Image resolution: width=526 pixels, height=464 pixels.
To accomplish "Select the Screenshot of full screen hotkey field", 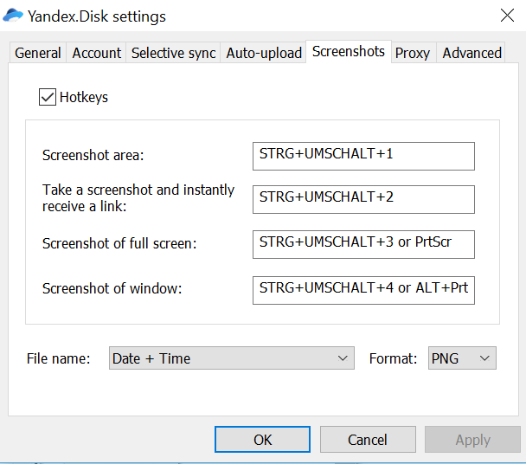I will tap(363, 244).
